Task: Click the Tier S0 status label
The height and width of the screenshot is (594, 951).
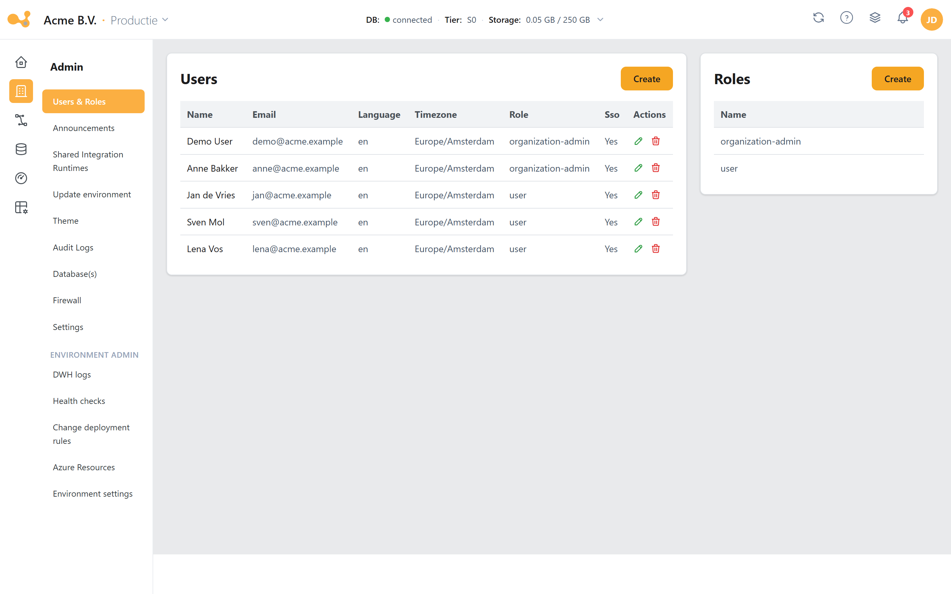Action: point(460,20)
